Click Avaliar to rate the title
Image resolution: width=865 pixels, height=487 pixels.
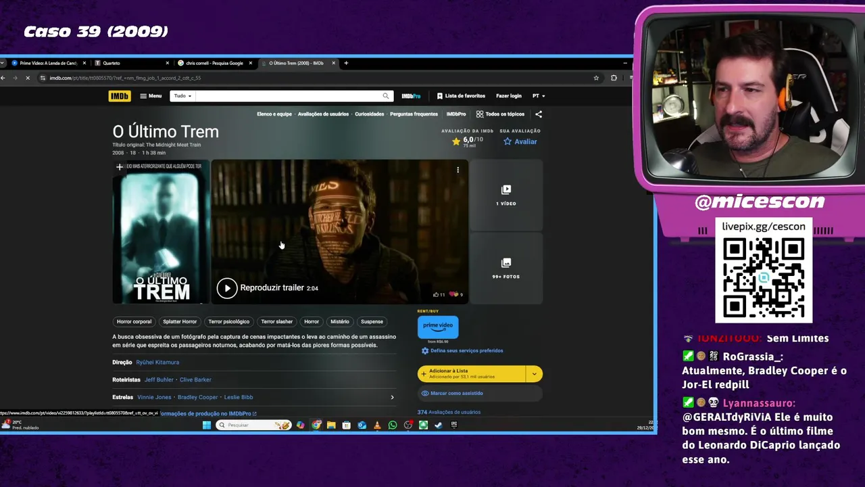coord(520,141)
